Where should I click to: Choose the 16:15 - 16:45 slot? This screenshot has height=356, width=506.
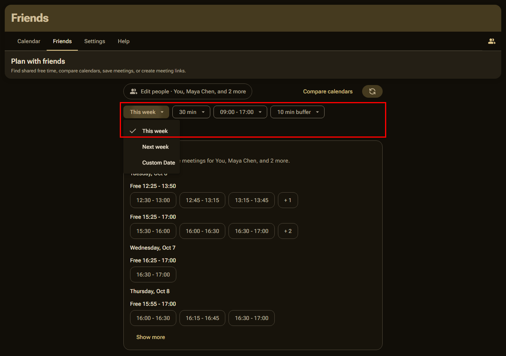coord(202,318)
